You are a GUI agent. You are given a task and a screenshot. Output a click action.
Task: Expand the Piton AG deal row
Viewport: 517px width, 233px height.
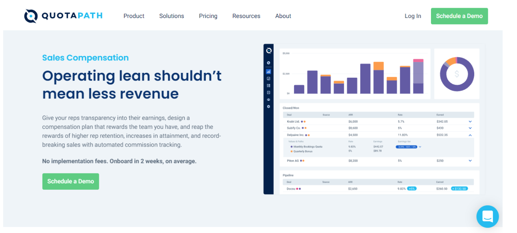click(470, 161)
